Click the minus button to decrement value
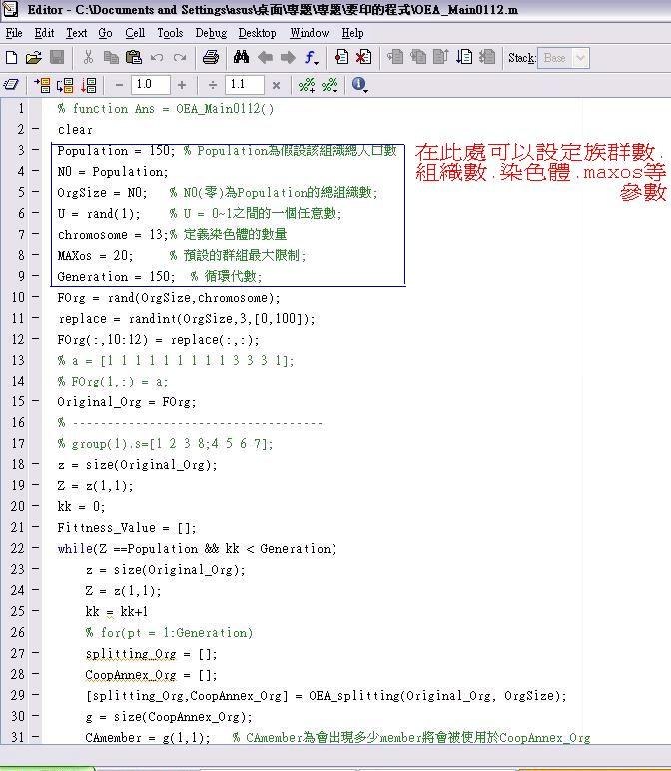 (119, 85)
